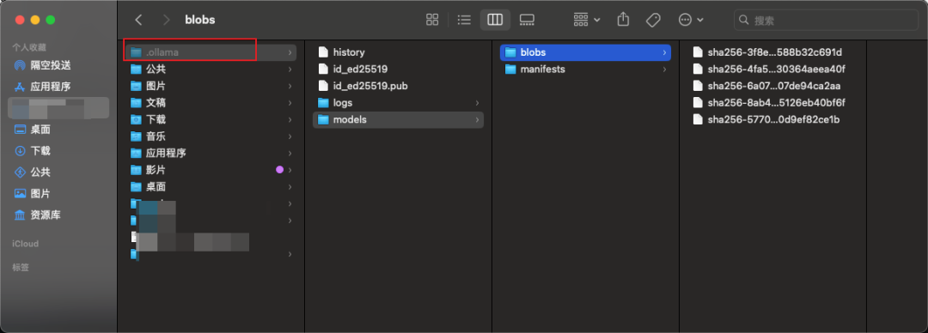
Task: Select file sha256-6a07...07de94ca2aa
Action: (x=774, y=86)
